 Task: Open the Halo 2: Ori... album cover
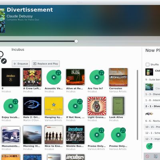[x=32, y=106]
